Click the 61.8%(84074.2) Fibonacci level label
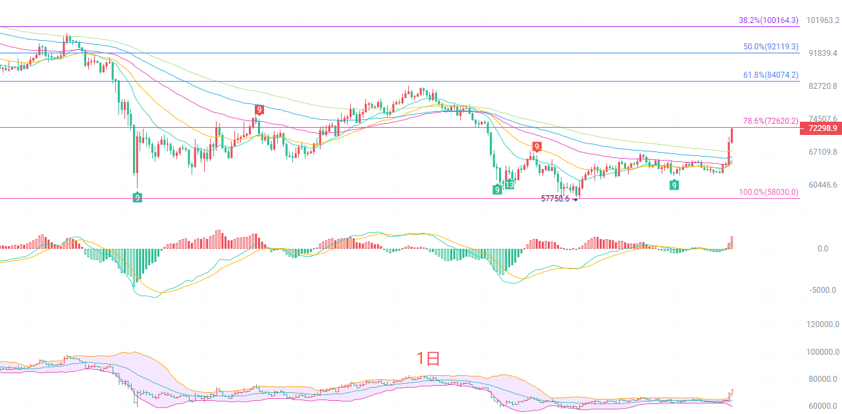The height and width of the screenshot is (414, 842). point(771,75)
